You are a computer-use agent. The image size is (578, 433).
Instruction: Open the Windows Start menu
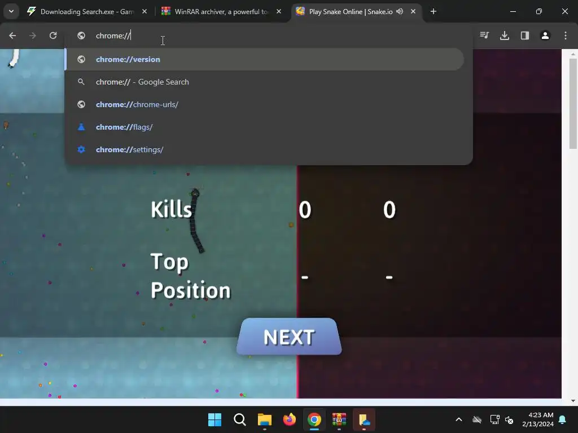pos(214,419)
